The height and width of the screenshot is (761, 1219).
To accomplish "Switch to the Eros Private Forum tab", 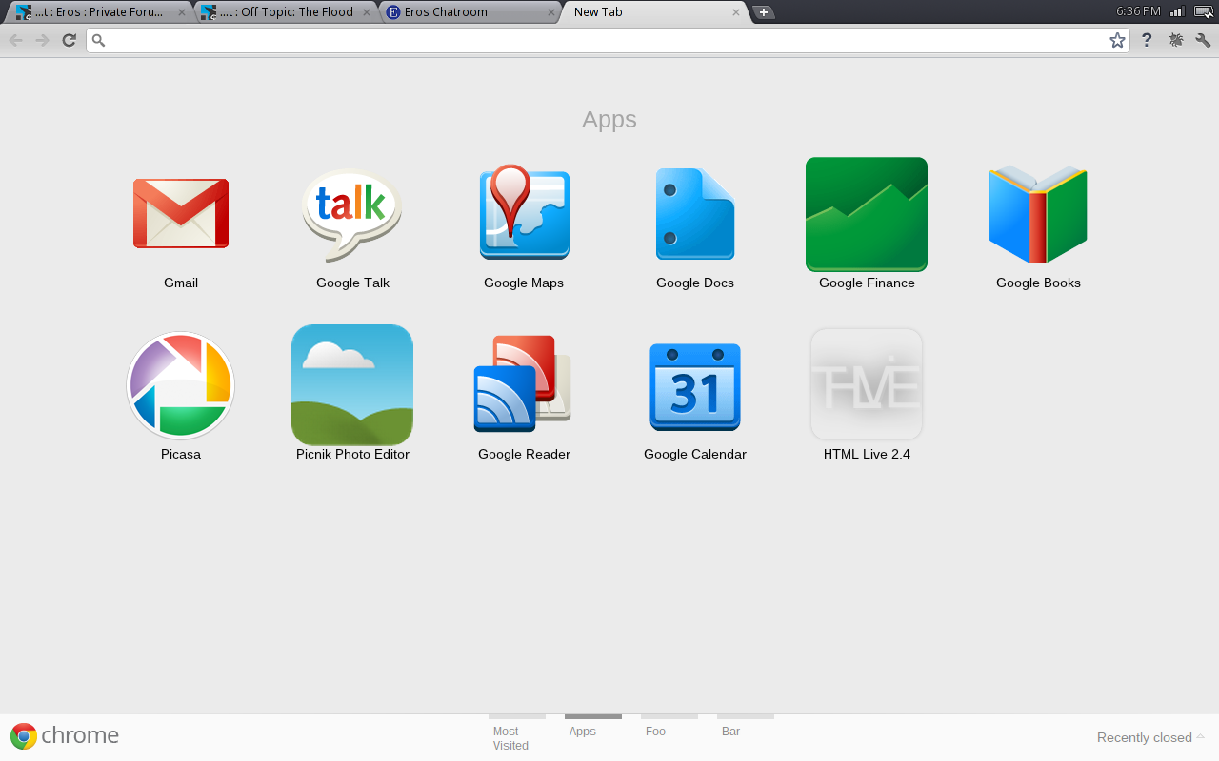I will coord(100,12).
